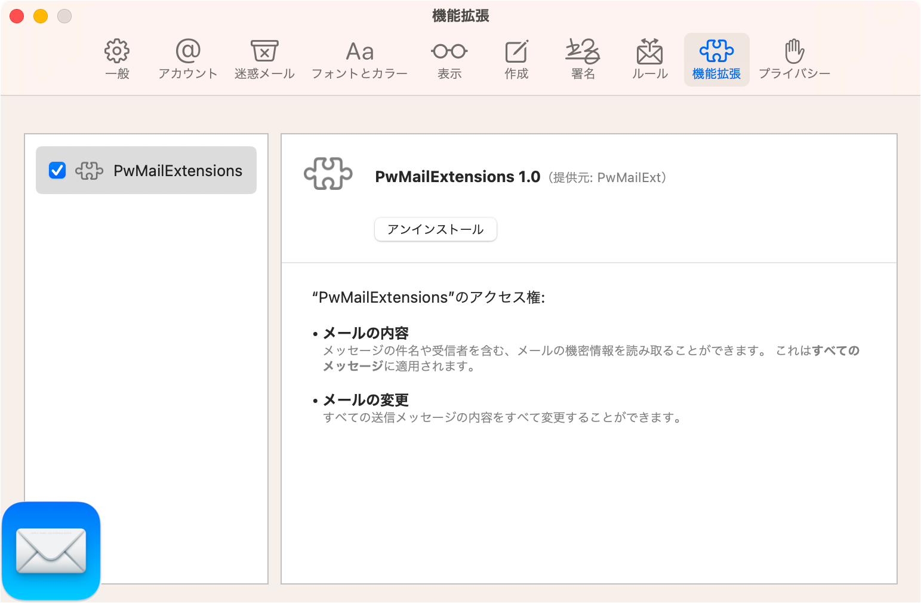
Task: Click the アンインストール button
Action: point(435,229)
